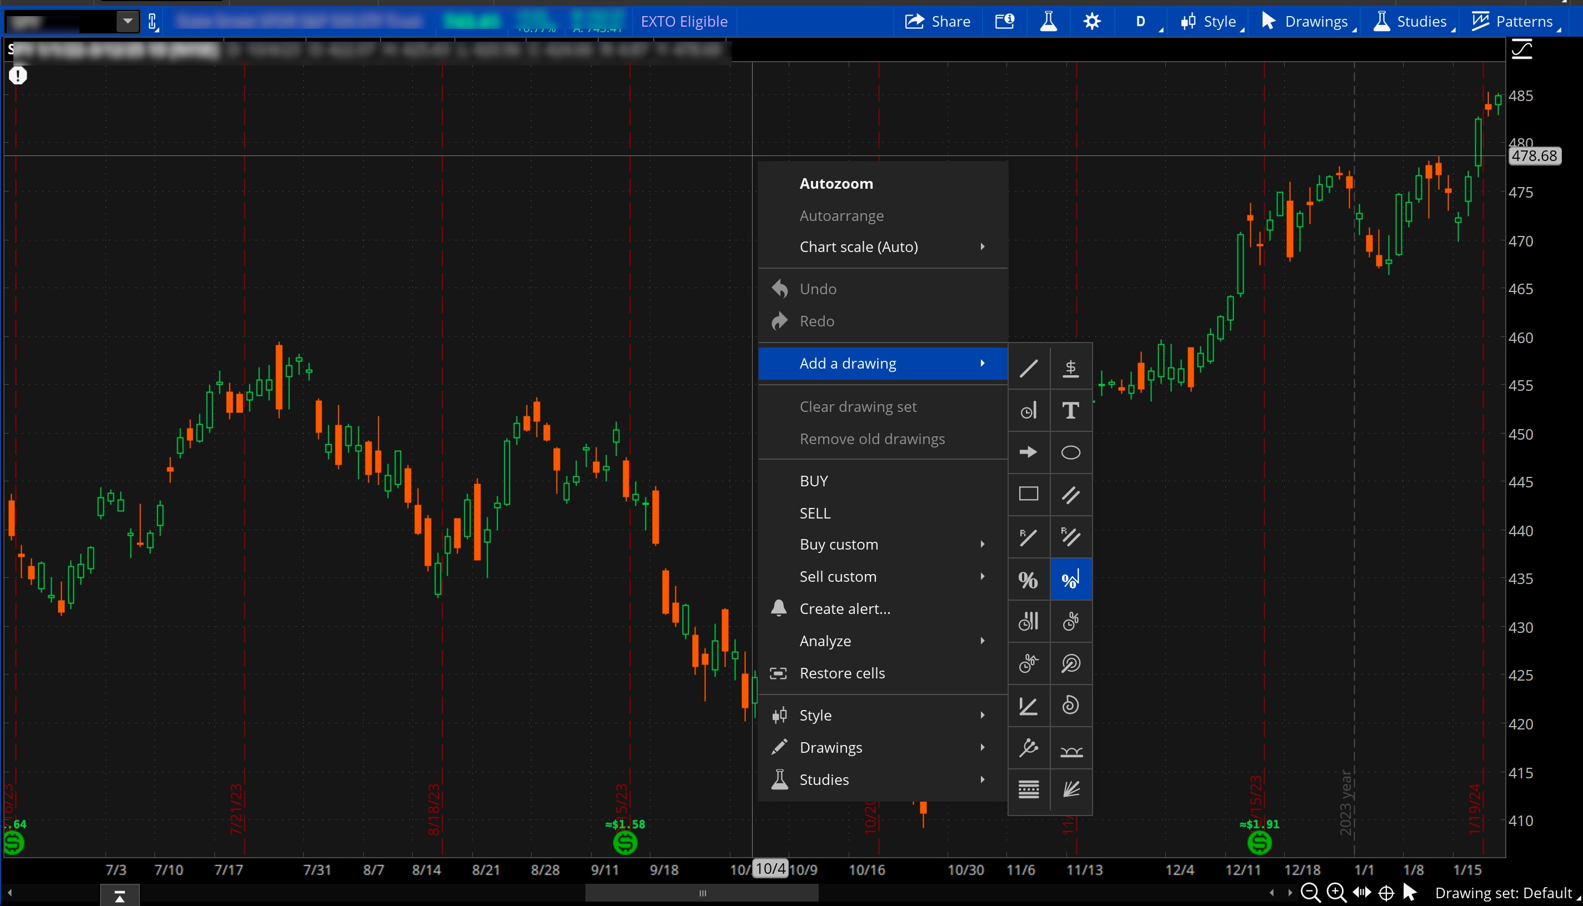The height and width of the screenshot is (906, 1583).
Task: Open Edit Studies flask icon in toolbar
Action: click(1048, 22)
